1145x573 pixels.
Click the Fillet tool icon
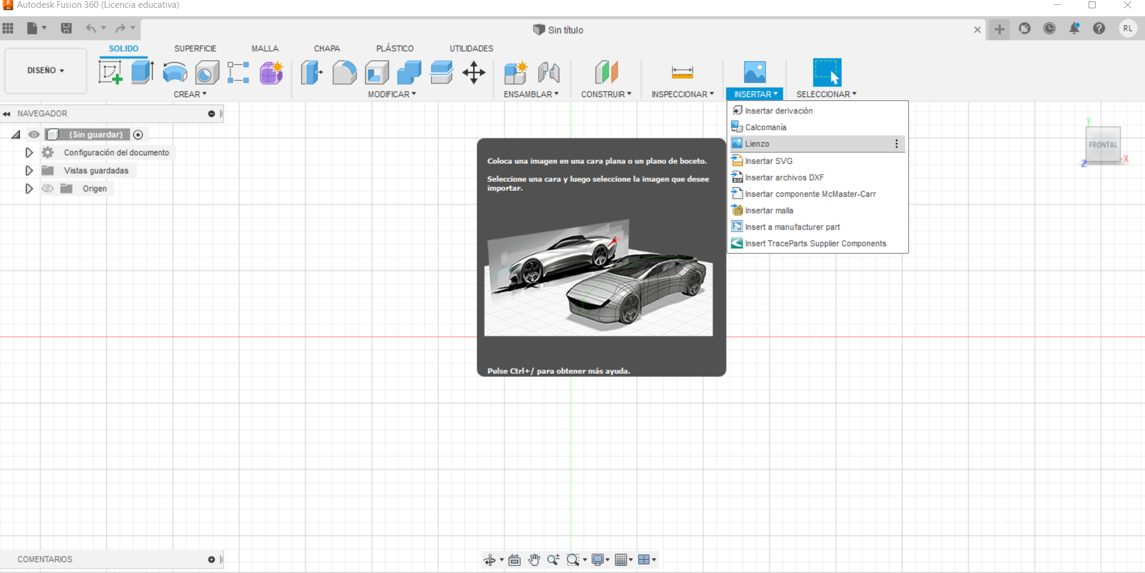pyautogui.click(x=344, y=73)
